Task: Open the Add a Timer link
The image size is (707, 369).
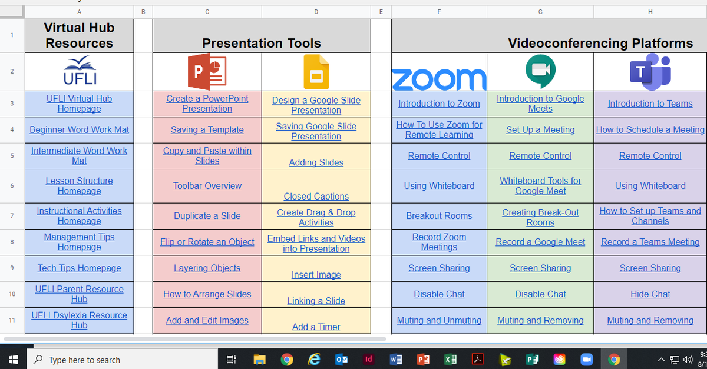Action: pos(316,327)
